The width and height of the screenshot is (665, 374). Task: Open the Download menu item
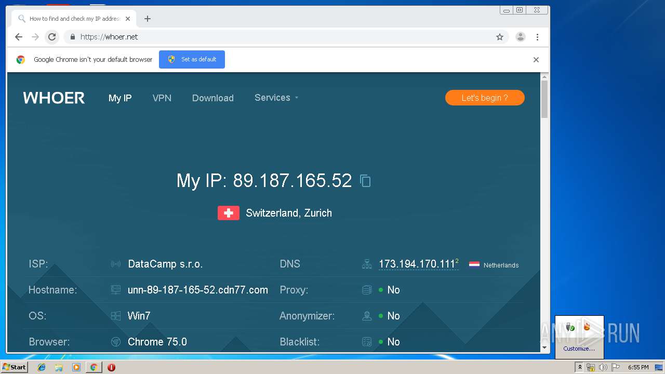tap(213, 98)
